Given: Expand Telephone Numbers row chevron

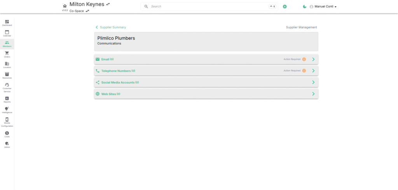Looking at the screenshot, I should [313, 71].
